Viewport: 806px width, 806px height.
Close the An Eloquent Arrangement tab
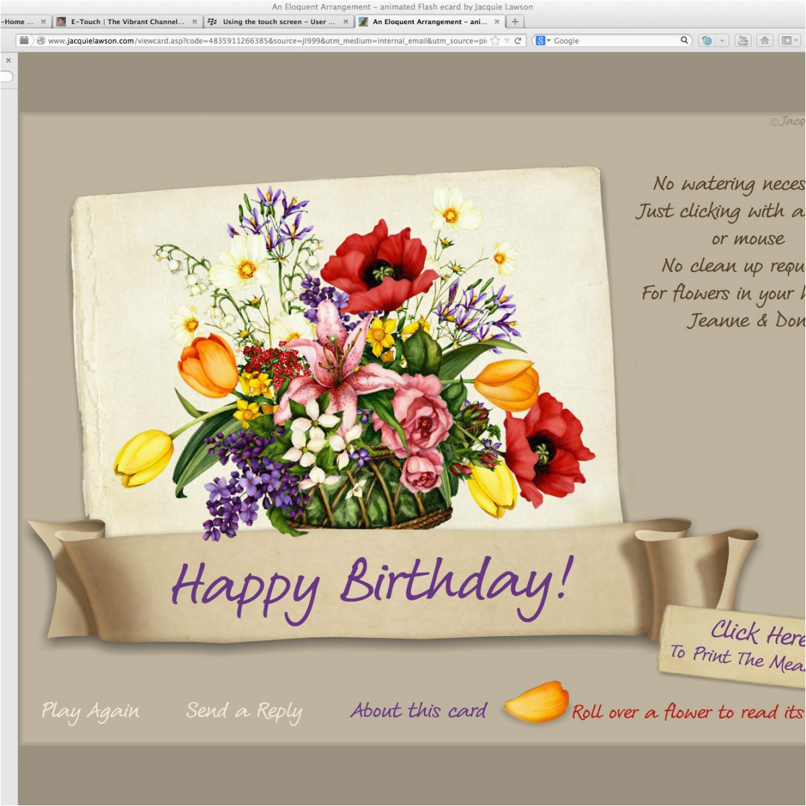497,21
